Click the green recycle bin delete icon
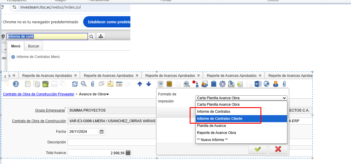Viewport: 351px width, 164px height. click(45, 84)
